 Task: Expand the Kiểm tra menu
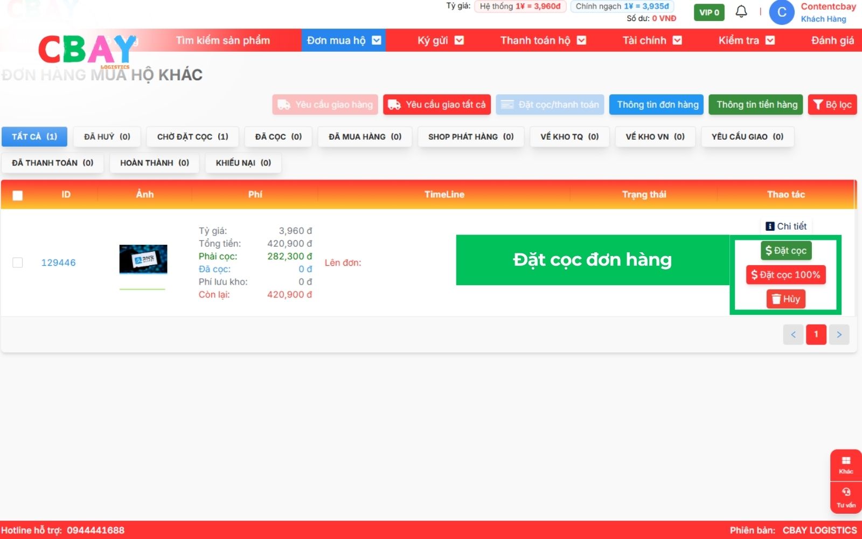pyautogui.click(x=747, y=40)
